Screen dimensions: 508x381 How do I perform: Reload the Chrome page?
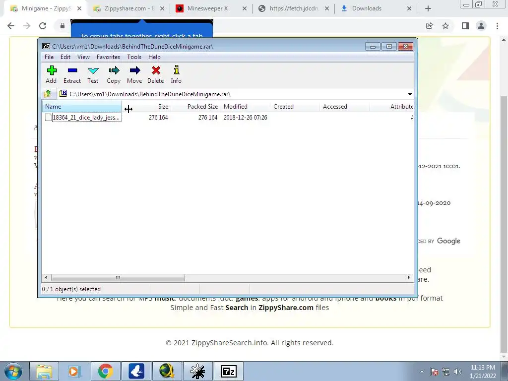click(43, 26)
